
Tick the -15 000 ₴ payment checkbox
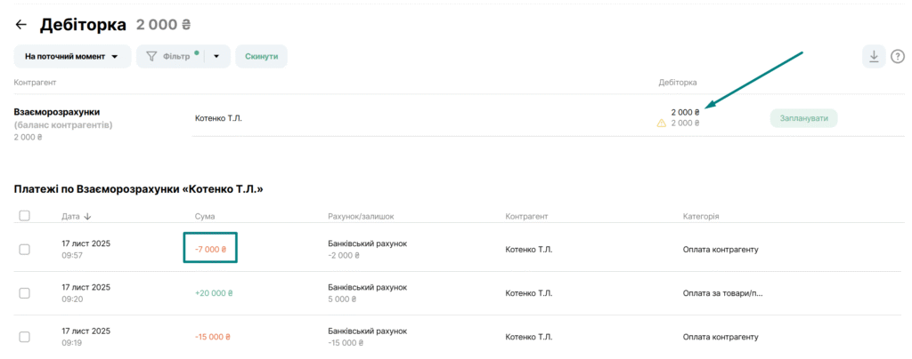24,337
